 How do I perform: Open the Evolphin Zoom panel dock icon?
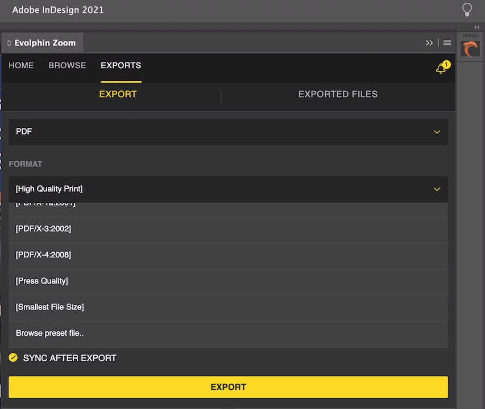pos(470,49)
